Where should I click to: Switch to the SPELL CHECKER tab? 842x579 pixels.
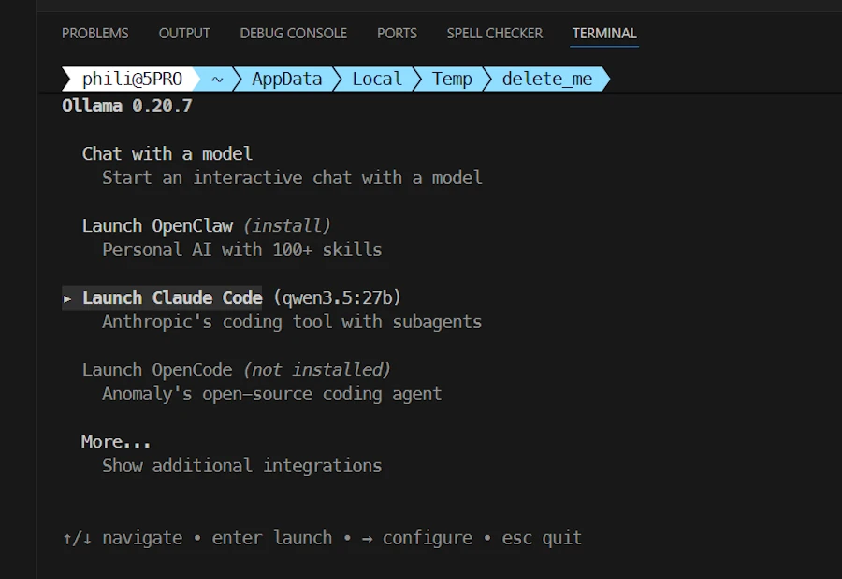click(495, 34)
